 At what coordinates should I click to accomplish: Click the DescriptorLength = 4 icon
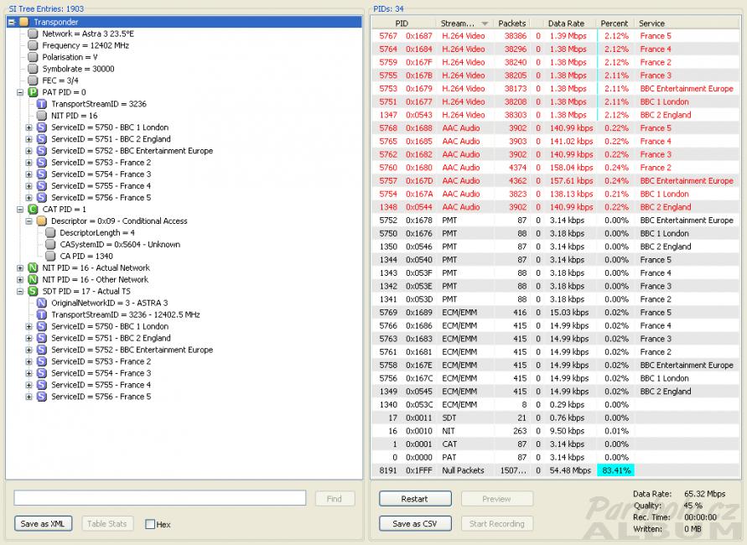click(x=50, y=232)
